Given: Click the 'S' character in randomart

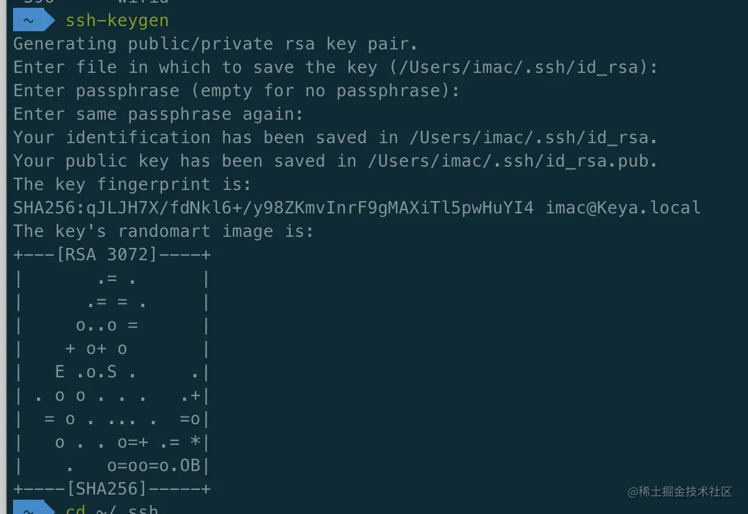Looking at the screenshot, I should point(111,372).
